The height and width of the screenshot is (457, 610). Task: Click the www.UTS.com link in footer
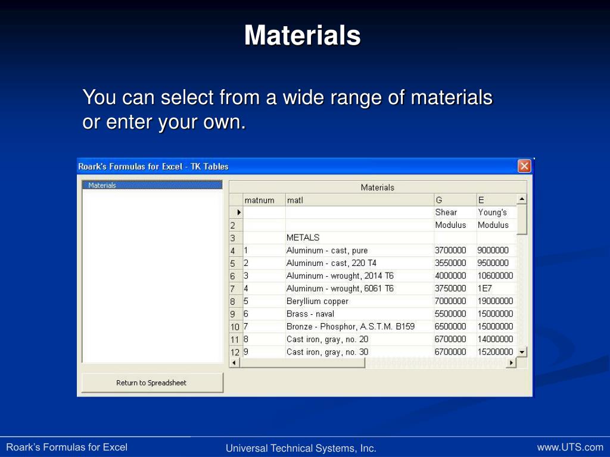pyautogui.click(x=570, y=447)
